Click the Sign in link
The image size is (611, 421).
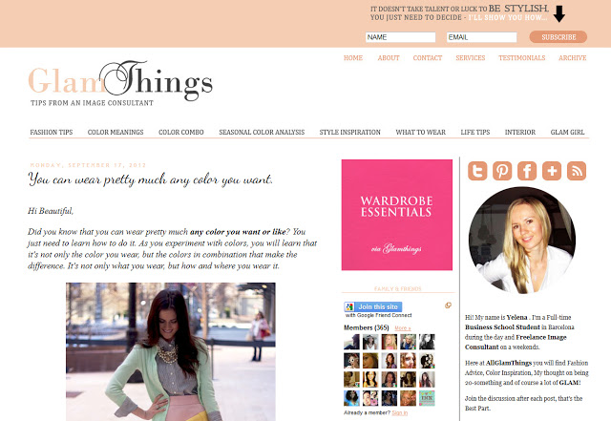[400, 412]
